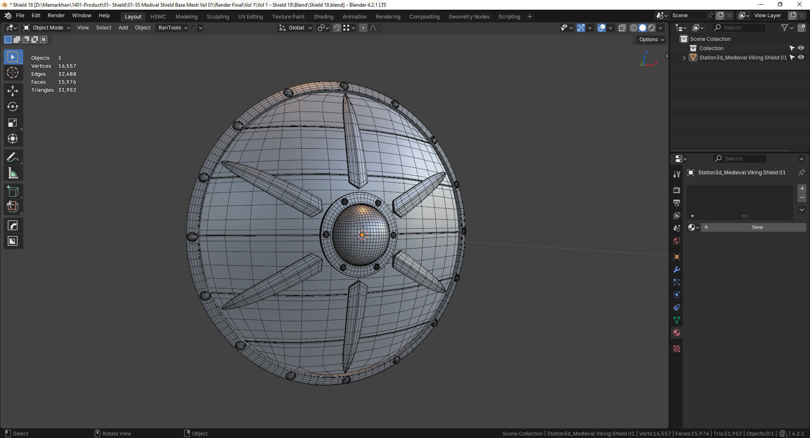Toggle X-ray view in viewport
Screen dimensions: 810x438
pos(622,28)
